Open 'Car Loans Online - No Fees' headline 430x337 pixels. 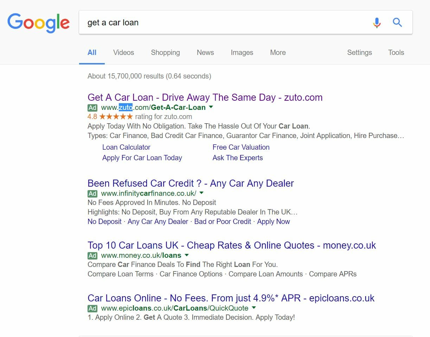pos(231,298)
